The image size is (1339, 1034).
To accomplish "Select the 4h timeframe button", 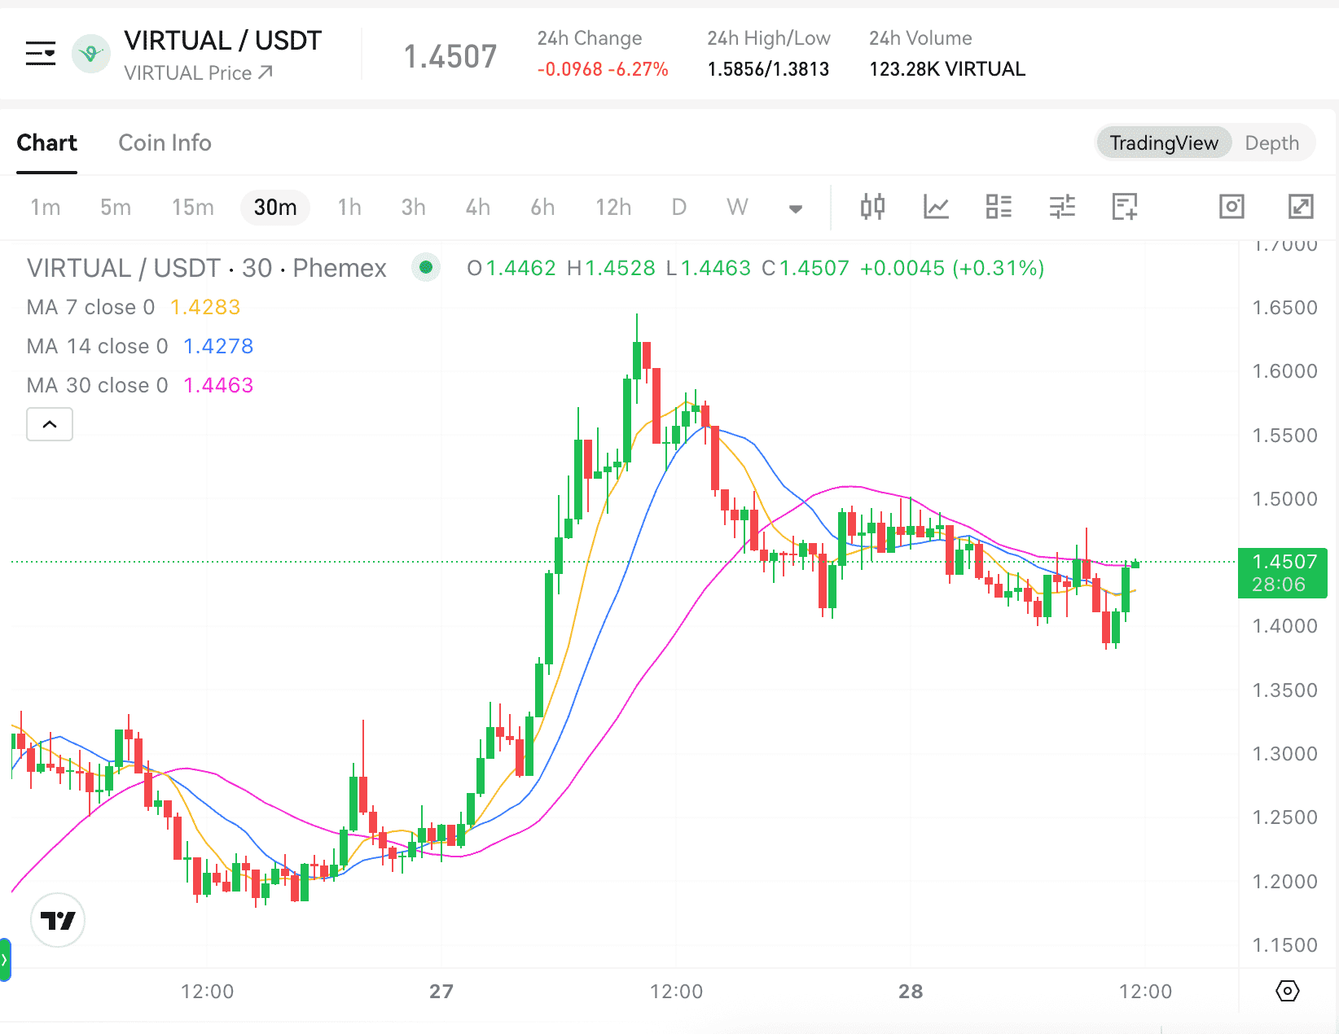I will [x=477, y=208].
